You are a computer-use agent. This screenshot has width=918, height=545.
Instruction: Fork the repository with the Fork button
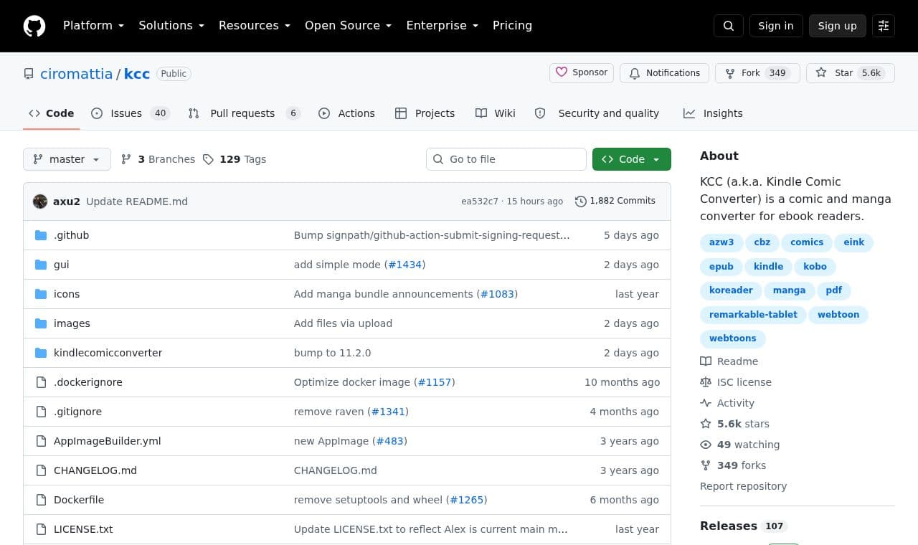pos(757,73)
